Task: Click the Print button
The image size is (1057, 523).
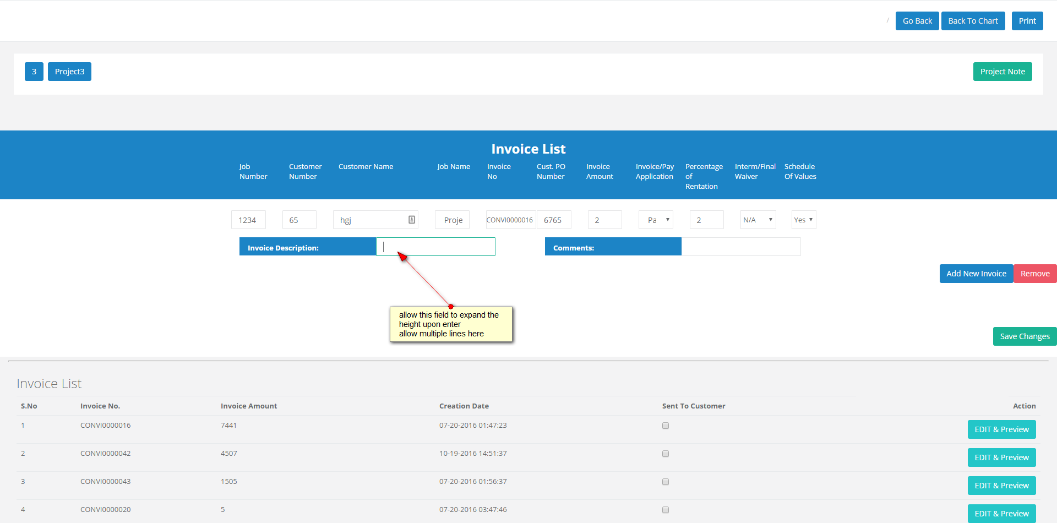Action: [x=1027, y=21]
